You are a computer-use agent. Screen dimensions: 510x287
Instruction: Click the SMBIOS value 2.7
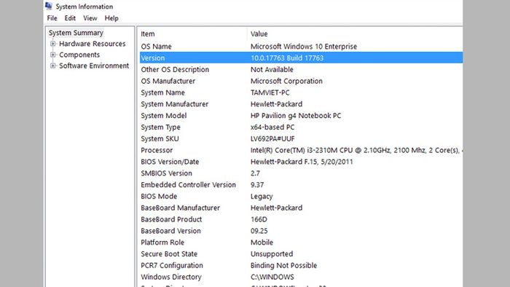(x=255, y=173)
